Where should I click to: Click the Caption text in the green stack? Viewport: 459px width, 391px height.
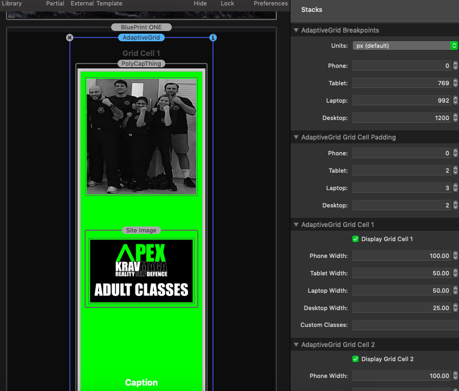(x=141, y=382)
